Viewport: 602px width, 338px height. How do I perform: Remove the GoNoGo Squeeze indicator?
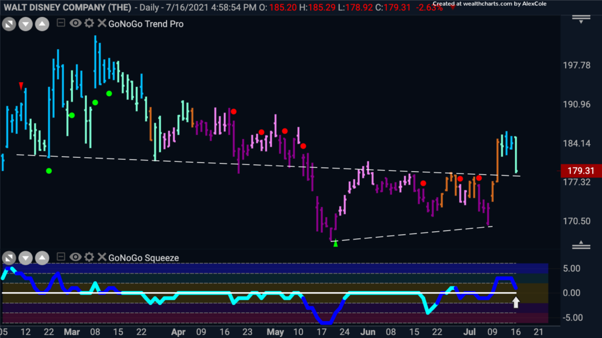click(102, 257)
